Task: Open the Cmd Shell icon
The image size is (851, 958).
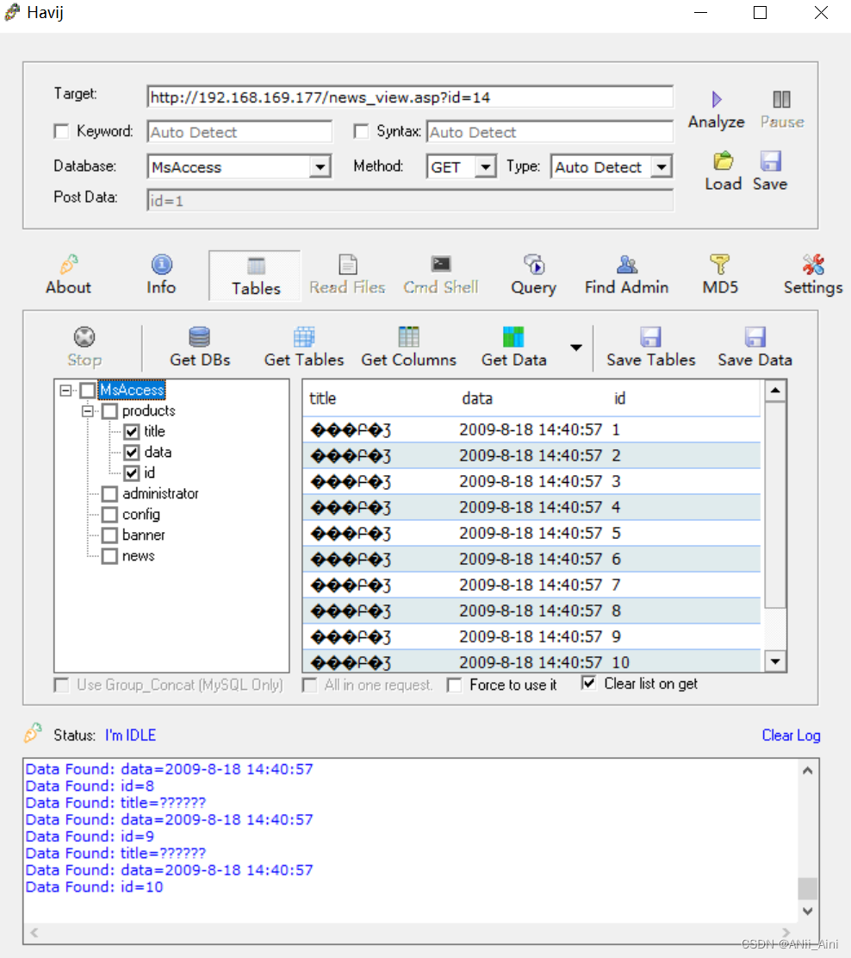Action: [441, 264]
